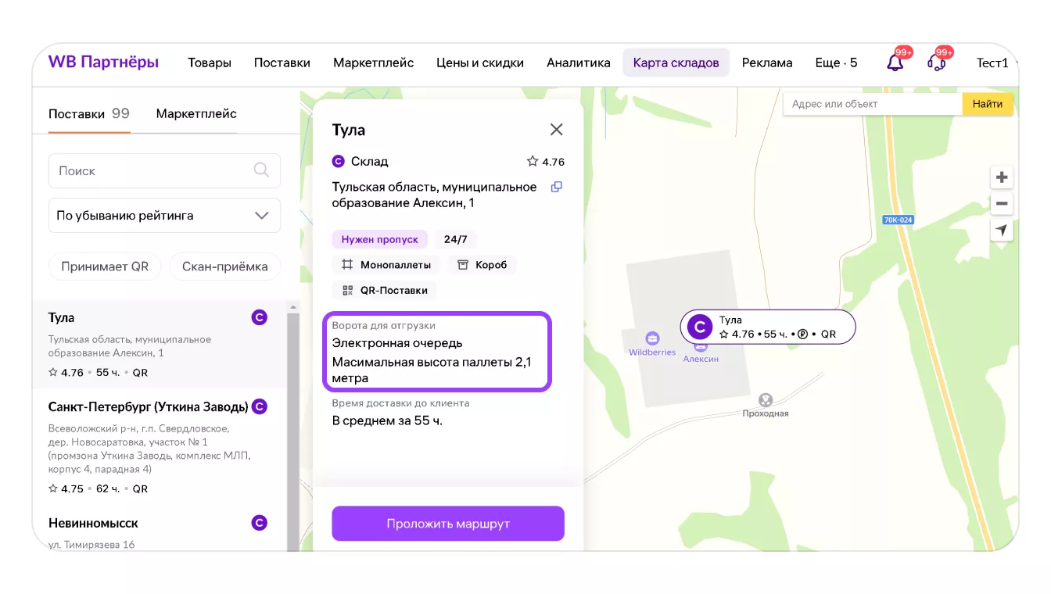The height and width of the screenshot is (594, 1051).
Task: Toggle the Скан-приёмка filter
Action: click(x=224, y=267)
